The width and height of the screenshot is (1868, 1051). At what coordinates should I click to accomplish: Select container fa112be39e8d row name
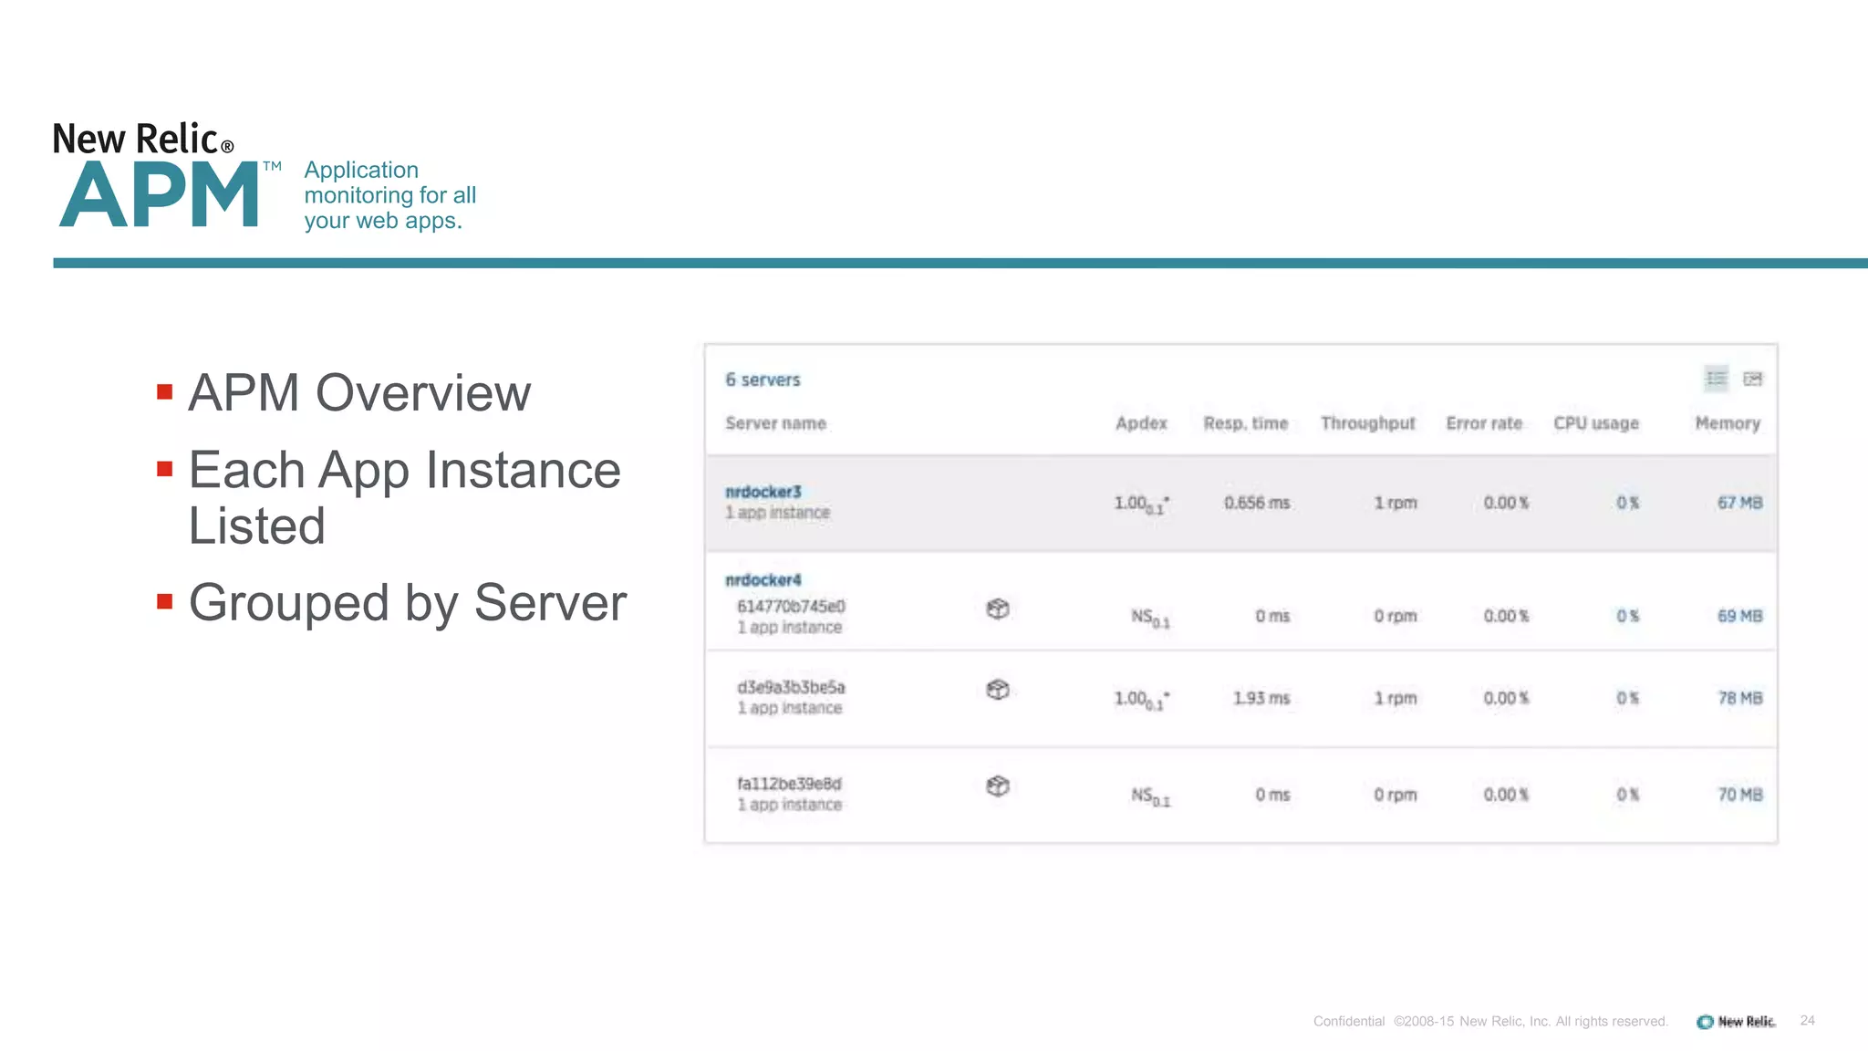click(x=789, y=784)
